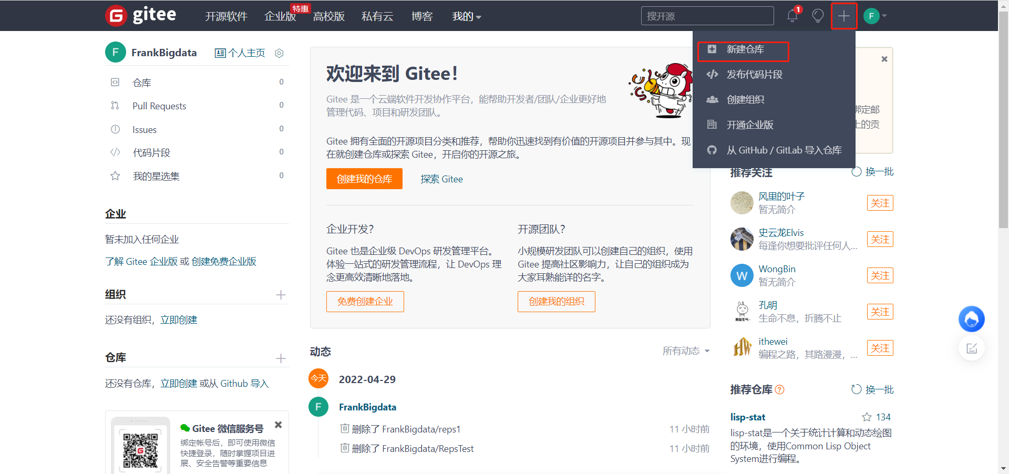This screenshot has height=474, width=1009.
Task: Open 高校版 navigation item
Action: coord(329,16)
